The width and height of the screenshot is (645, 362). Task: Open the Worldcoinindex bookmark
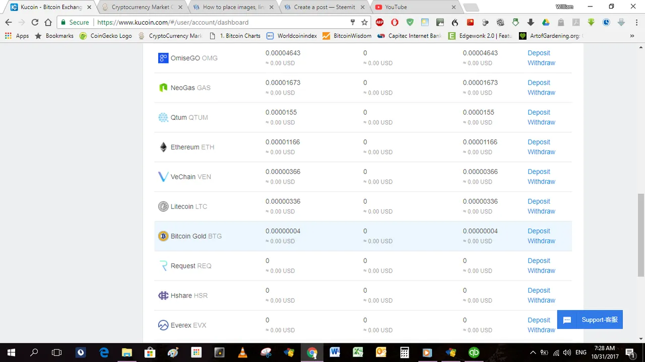point(291,36)
